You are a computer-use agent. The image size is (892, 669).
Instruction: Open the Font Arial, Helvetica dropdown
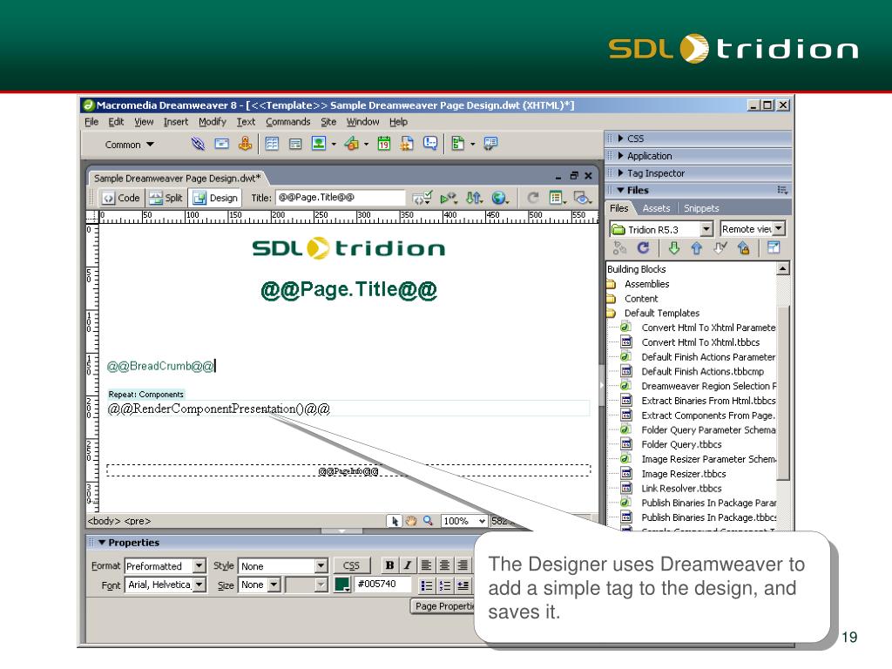tap(199, 585)
